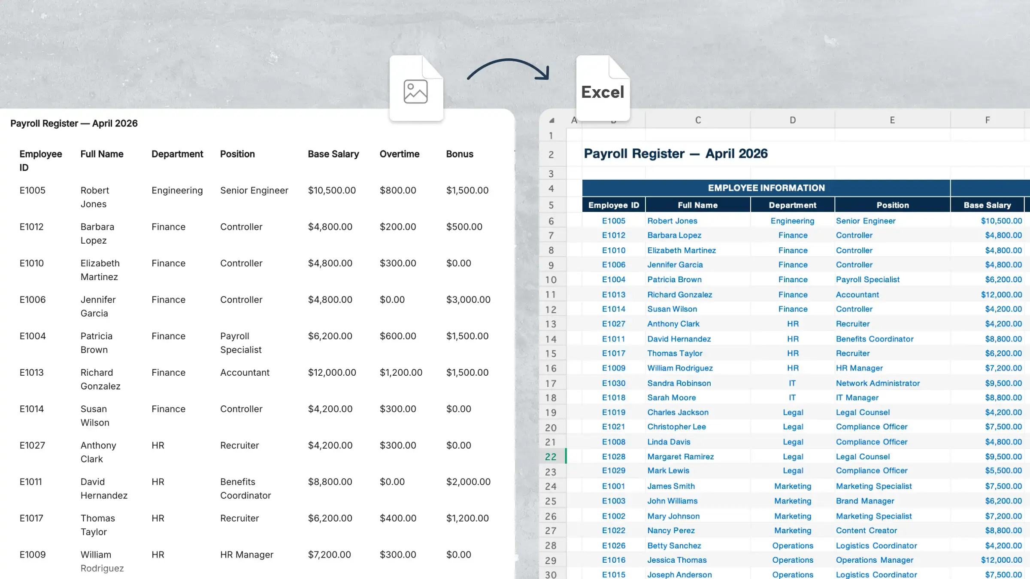Screen dimensions: 1030x579
Task: Select '$12,000.00' in Richard Gonzalez spreadsheet row
Action: pyautogui.click(x=987, y=295)
